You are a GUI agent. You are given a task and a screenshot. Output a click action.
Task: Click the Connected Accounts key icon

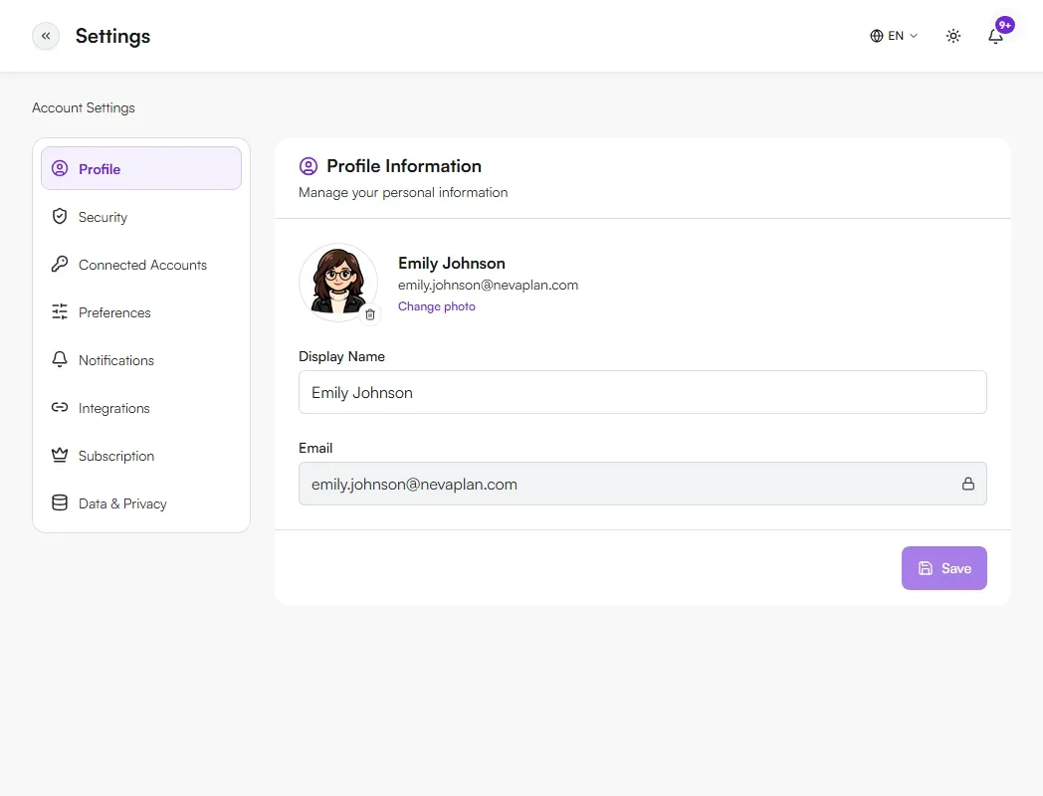(60, 264)
